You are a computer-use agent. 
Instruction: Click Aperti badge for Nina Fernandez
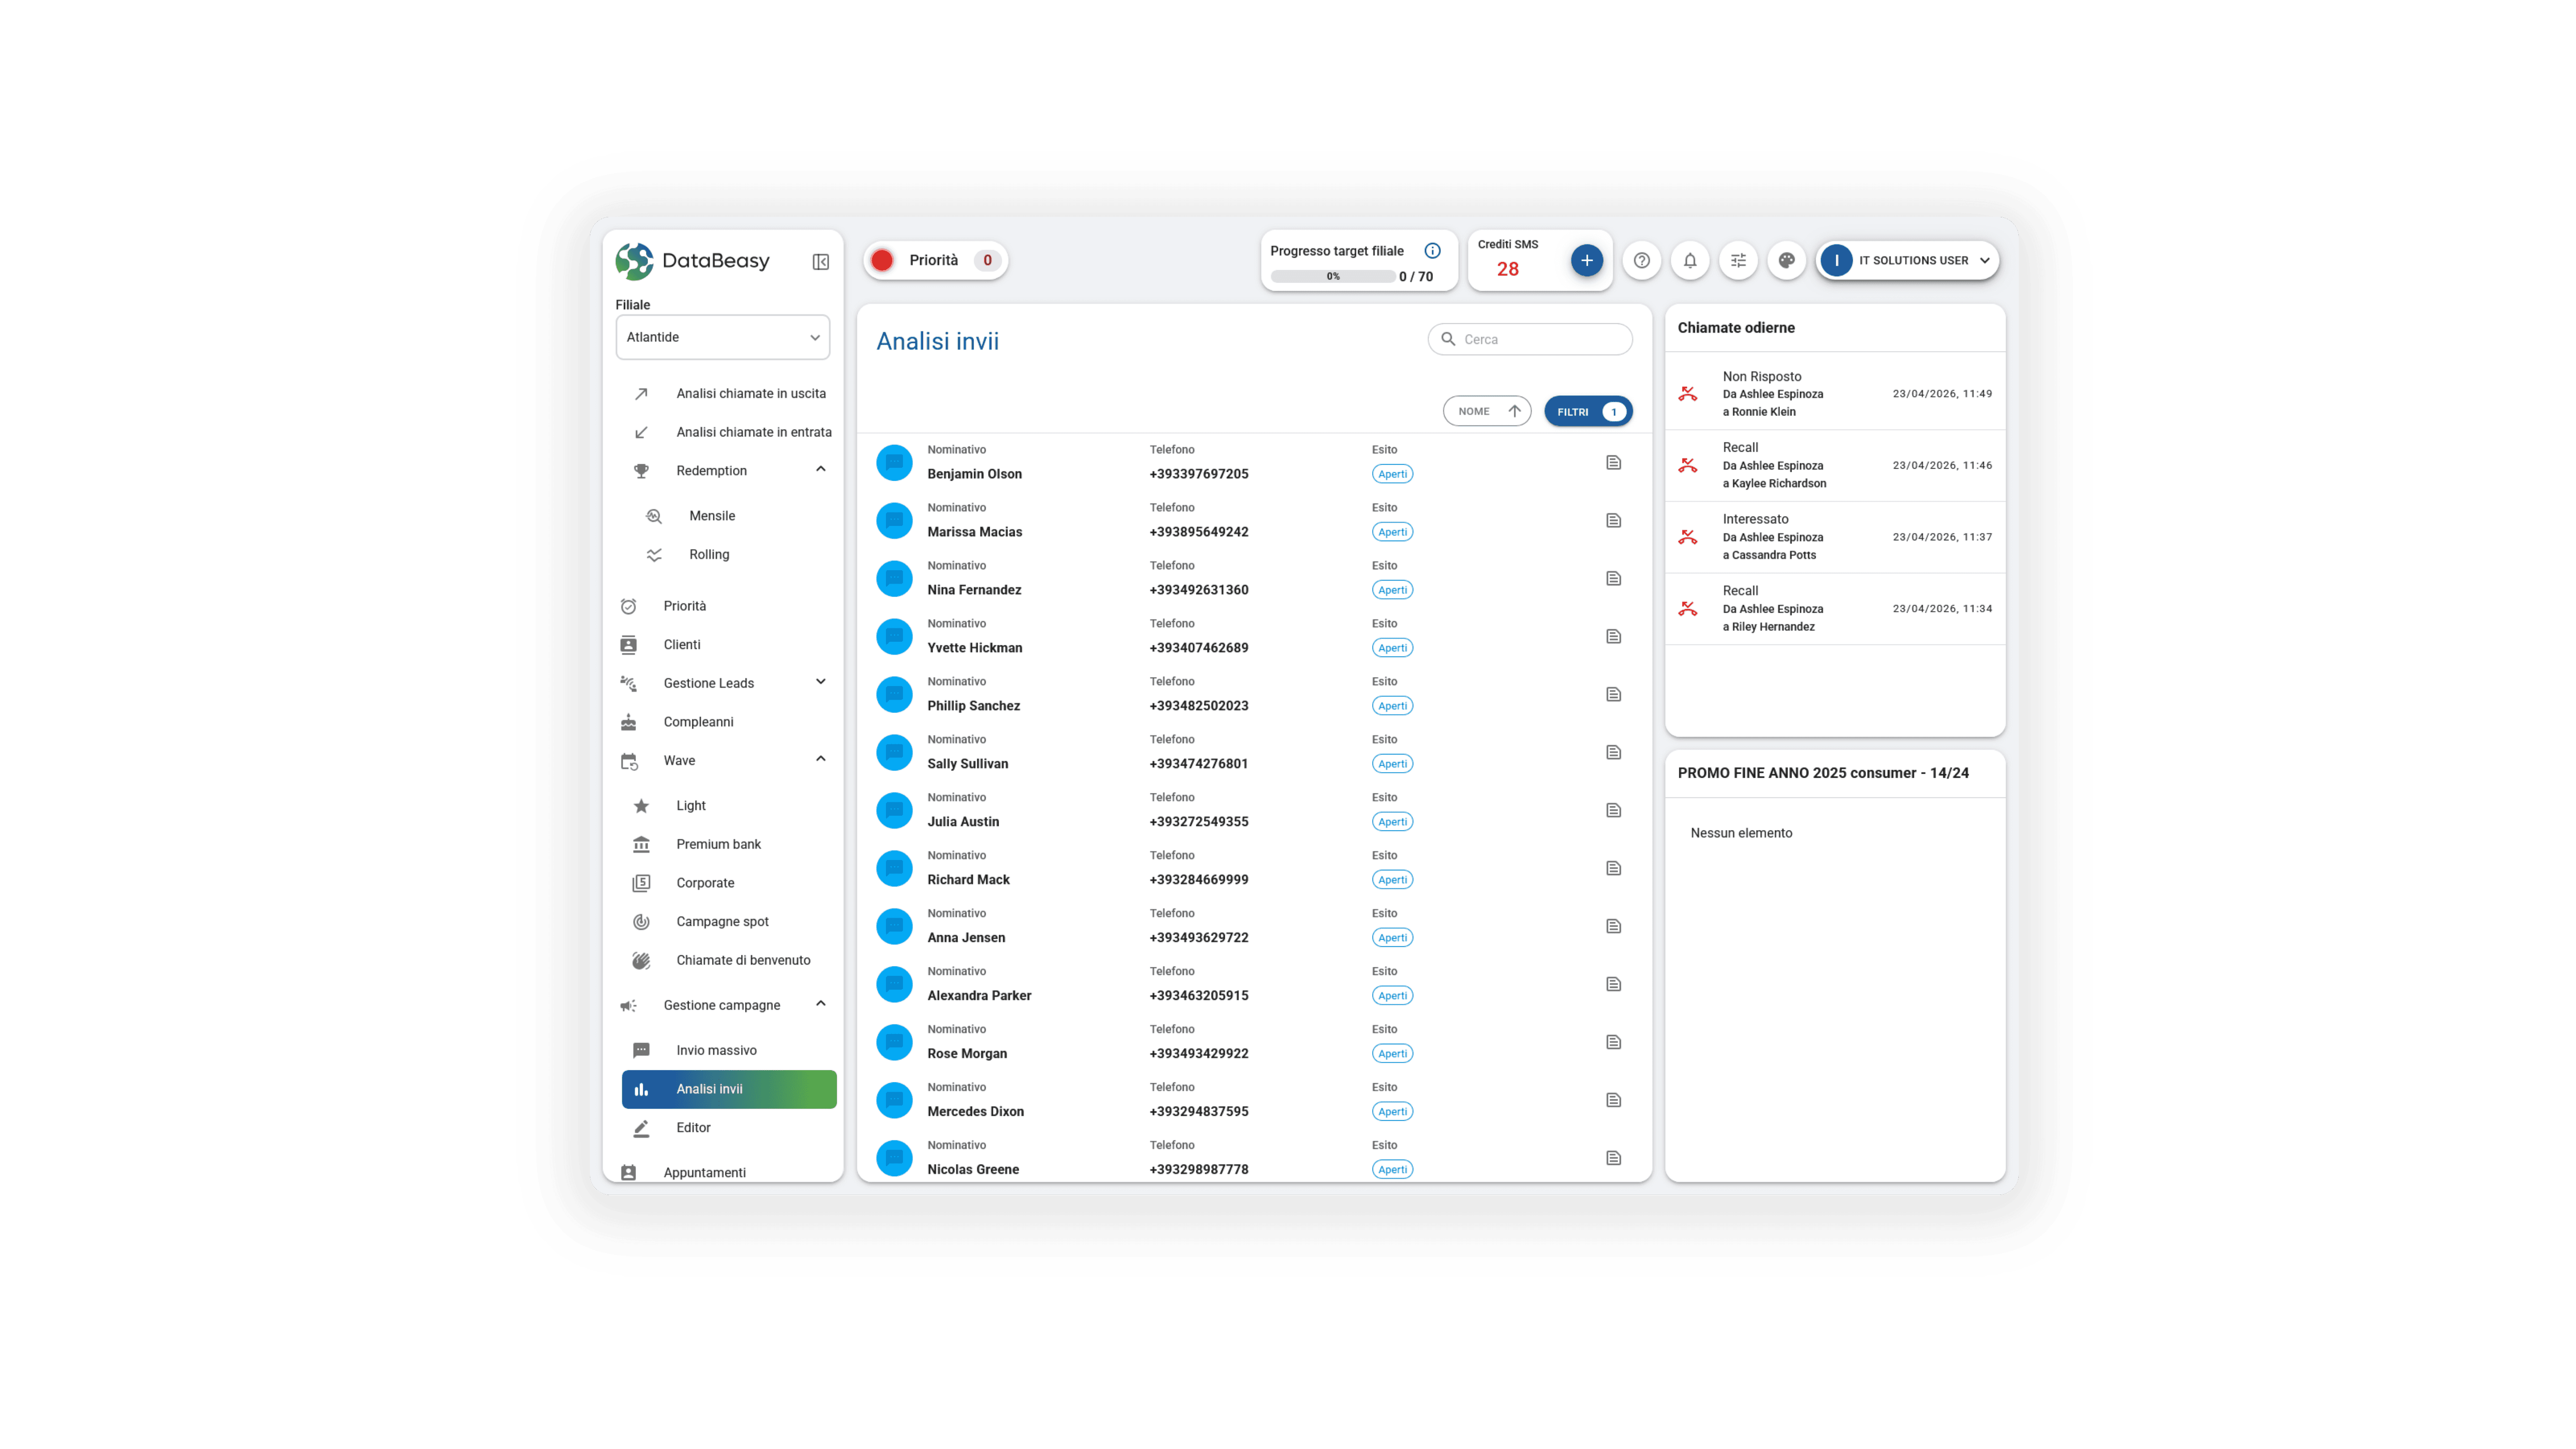1392,590
